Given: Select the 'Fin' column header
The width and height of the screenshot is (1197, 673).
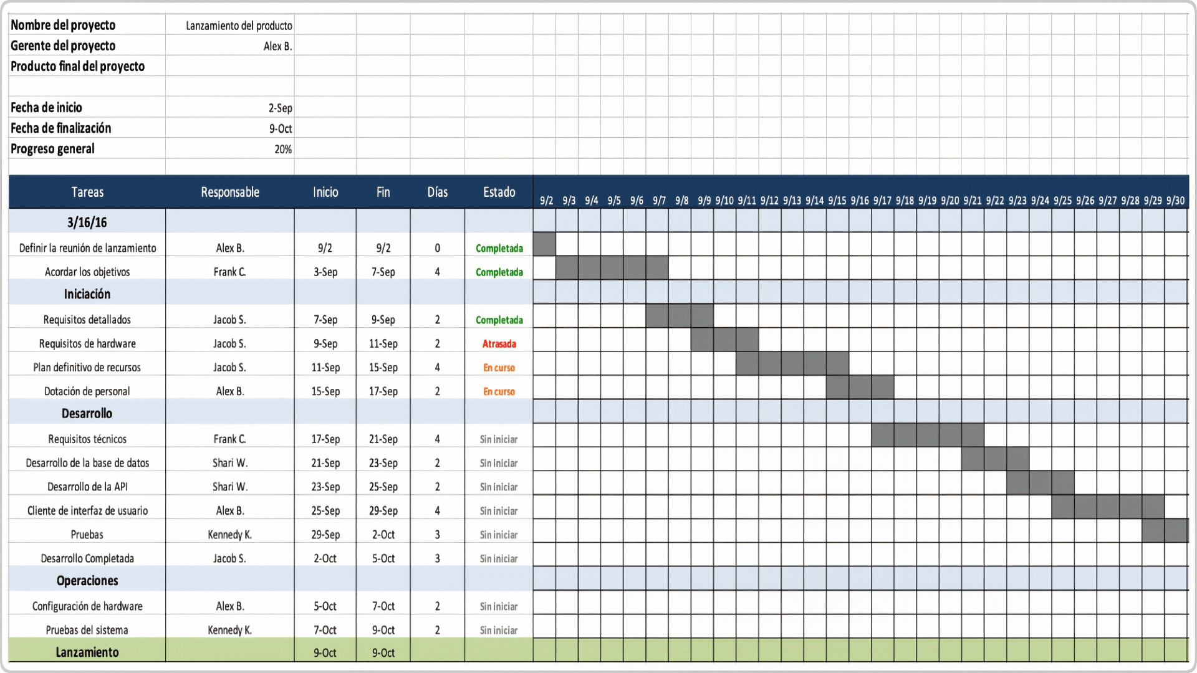Looking at the screenshot, I should (x=383, y=192).
